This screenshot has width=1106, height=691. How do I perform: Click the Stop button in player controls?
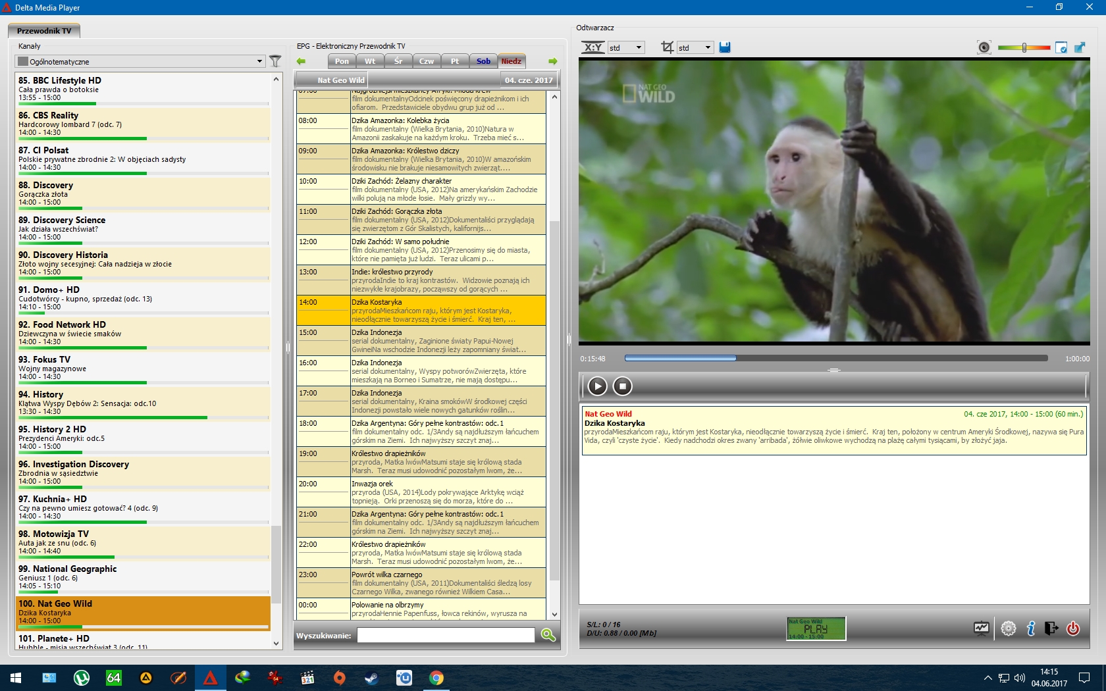[x=622, y=386]
